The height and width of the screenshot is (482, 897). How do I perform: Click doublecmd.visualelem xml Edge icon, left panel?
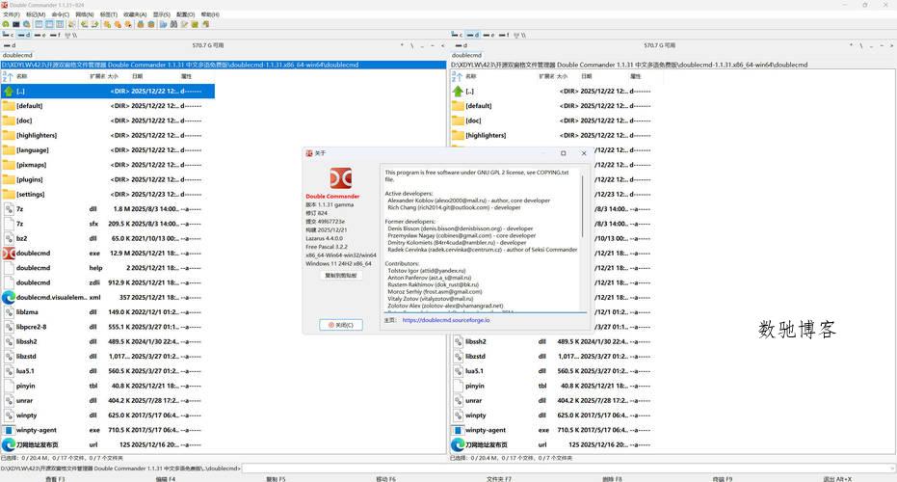(x=9, y=298)
